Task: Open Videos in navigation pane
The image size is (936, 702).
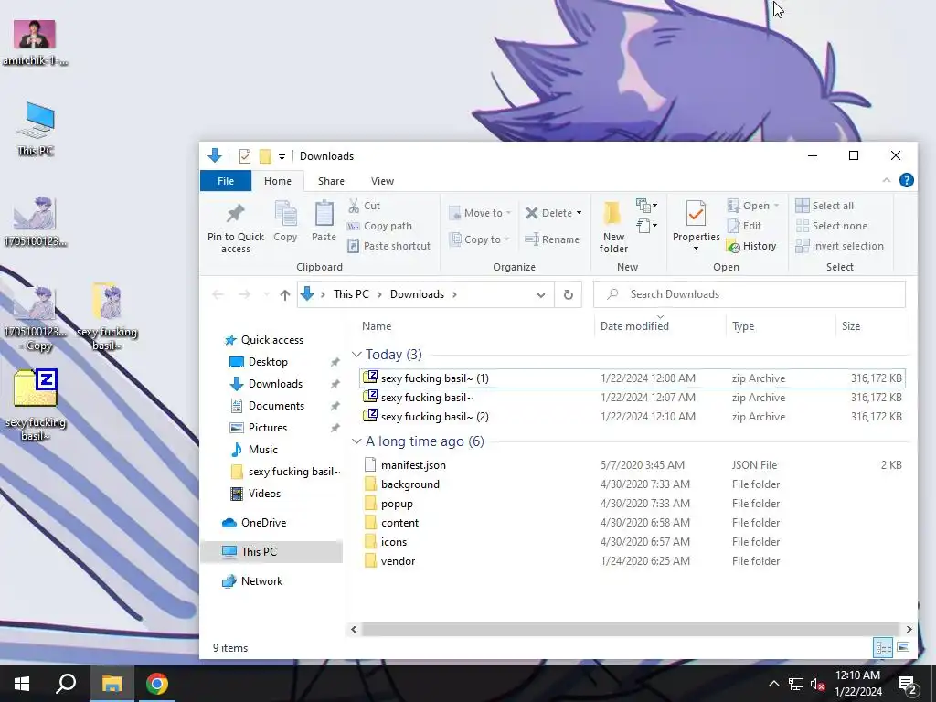Action: pyautogui.click(x=264, y=494)
